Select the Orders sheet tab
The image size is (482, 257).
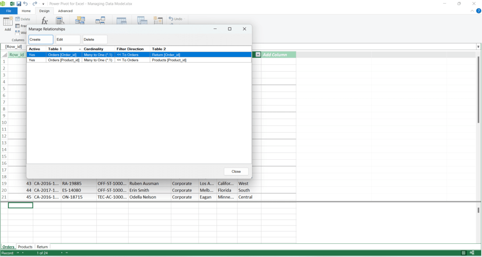coord(8,247)
